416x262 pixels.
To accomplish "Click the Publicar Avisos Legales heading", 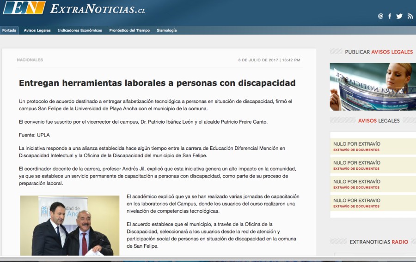I will pos(379,52).
